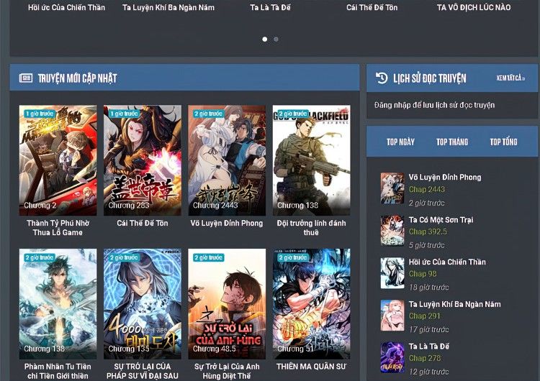Click the Cái Thế Đế Tôn title under cover
The image size is (540, 381).
coord(143,224)
